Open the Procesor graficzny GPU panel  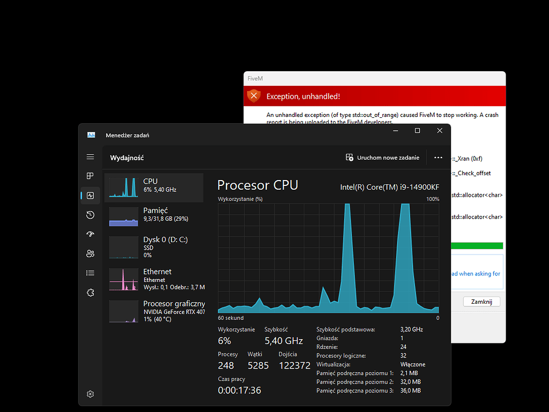pyautogui.click(x=155, y=311)
